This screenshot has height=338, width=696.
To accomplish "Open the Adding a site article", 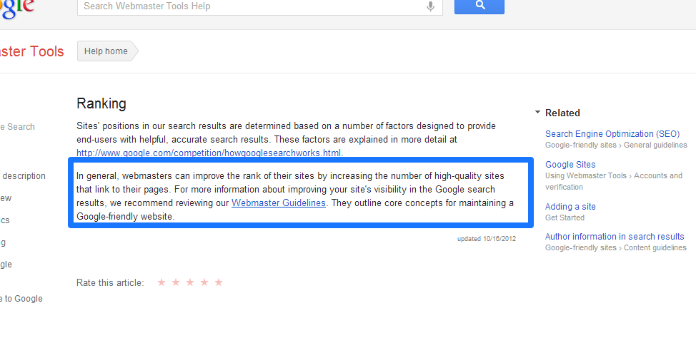I will click(x=570, y=207).
